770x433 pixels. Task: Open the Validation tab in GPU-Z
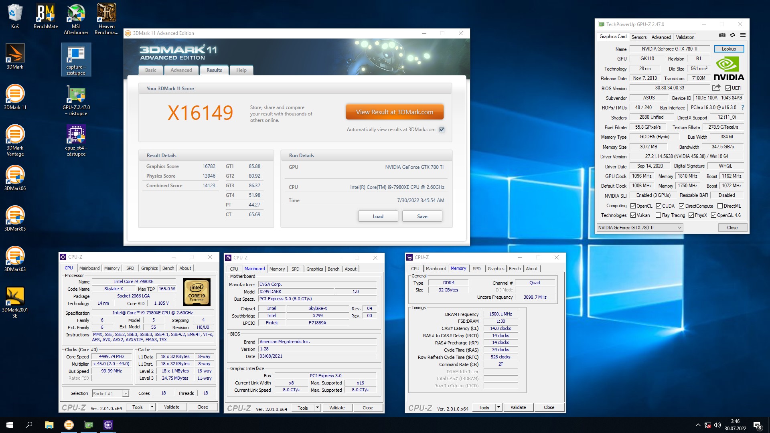pyautogui.click(x=685, y=37)
